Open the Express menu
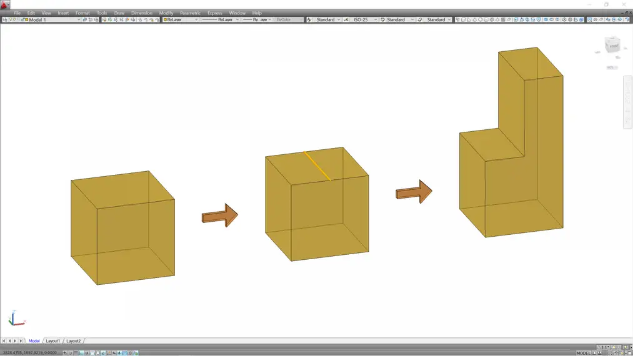Image resolution: width=633 pixels, height=356 pixels. pos(214,12)
